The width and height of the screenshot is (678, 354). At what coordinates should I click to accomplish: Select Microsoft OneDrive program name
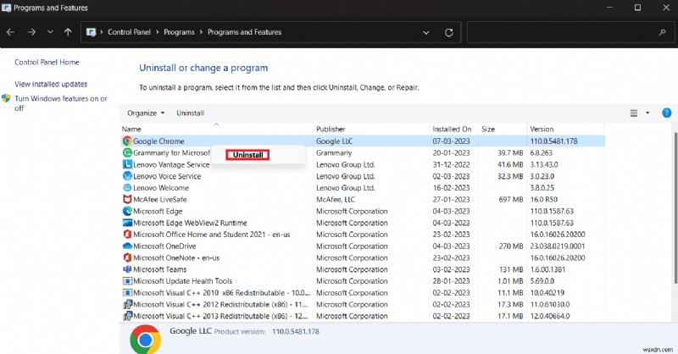(x=164, y=246)
